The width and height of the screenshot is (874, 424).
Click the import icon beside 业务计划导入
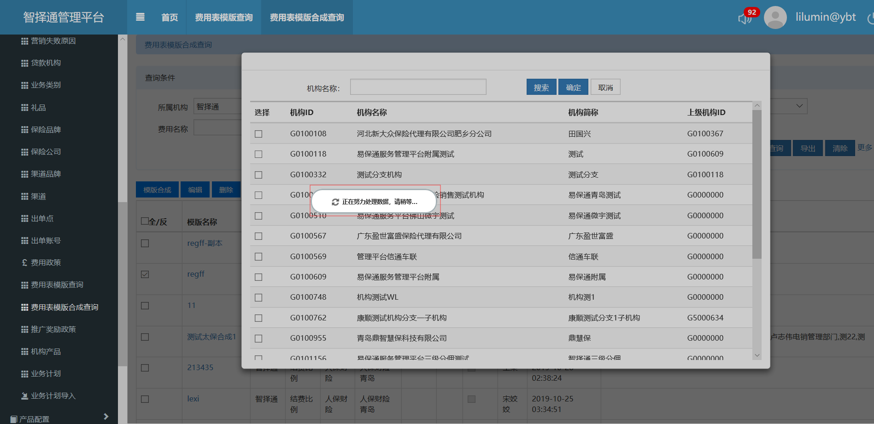tap(25, 396)
